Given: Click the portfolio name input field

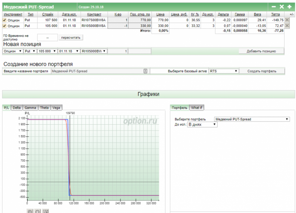Looking at the screenshot, I should 100,71.
